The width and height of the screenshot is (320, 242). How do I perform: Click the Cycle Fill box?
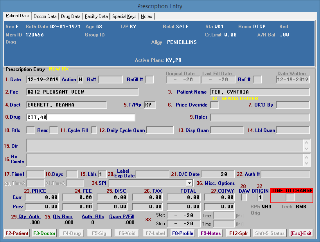pos(94,130)
